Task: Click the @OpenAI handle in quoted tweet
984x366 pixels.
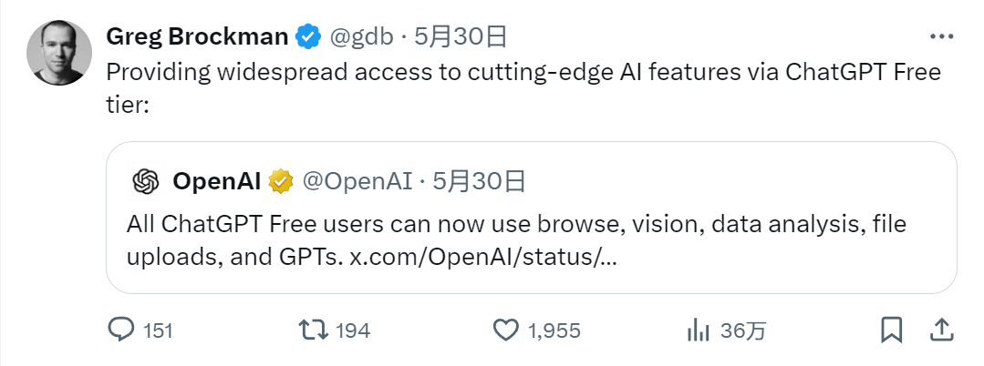Action: coord(357,182)
